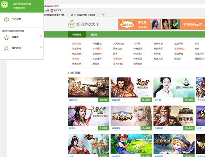Click the flame favicon on the 战国之怒 tab
The height and width of the screenshot is (157, 205).
tap(72, 15)
